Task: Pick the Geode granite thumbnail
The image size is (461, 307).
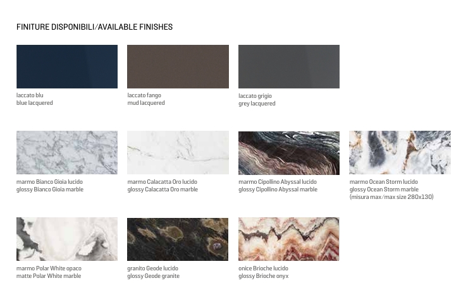Action: coord(178,239)
